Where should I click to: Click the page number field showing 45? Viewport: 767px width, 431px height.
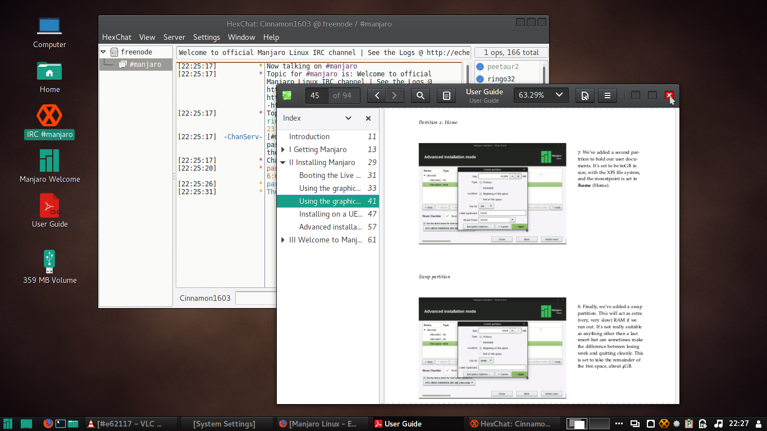click(x=316, y=95)
